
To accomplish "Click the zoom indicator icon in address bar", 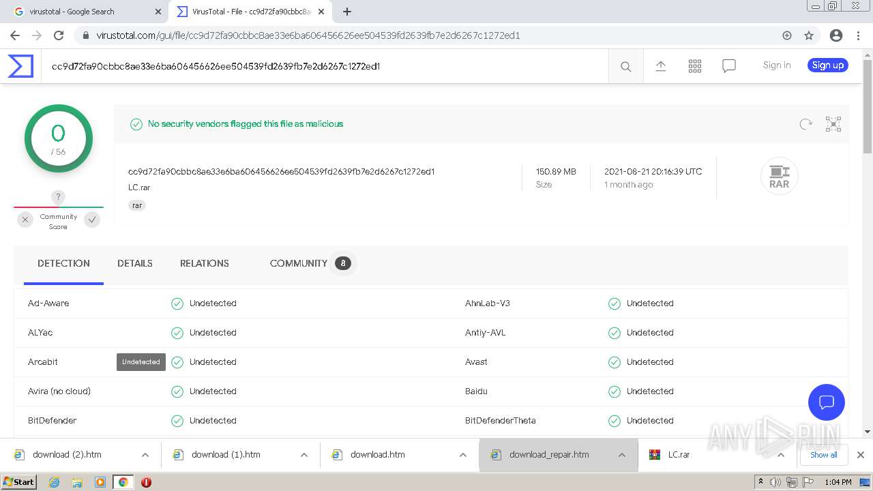I will pyautogui.click(x=787, y=35).
